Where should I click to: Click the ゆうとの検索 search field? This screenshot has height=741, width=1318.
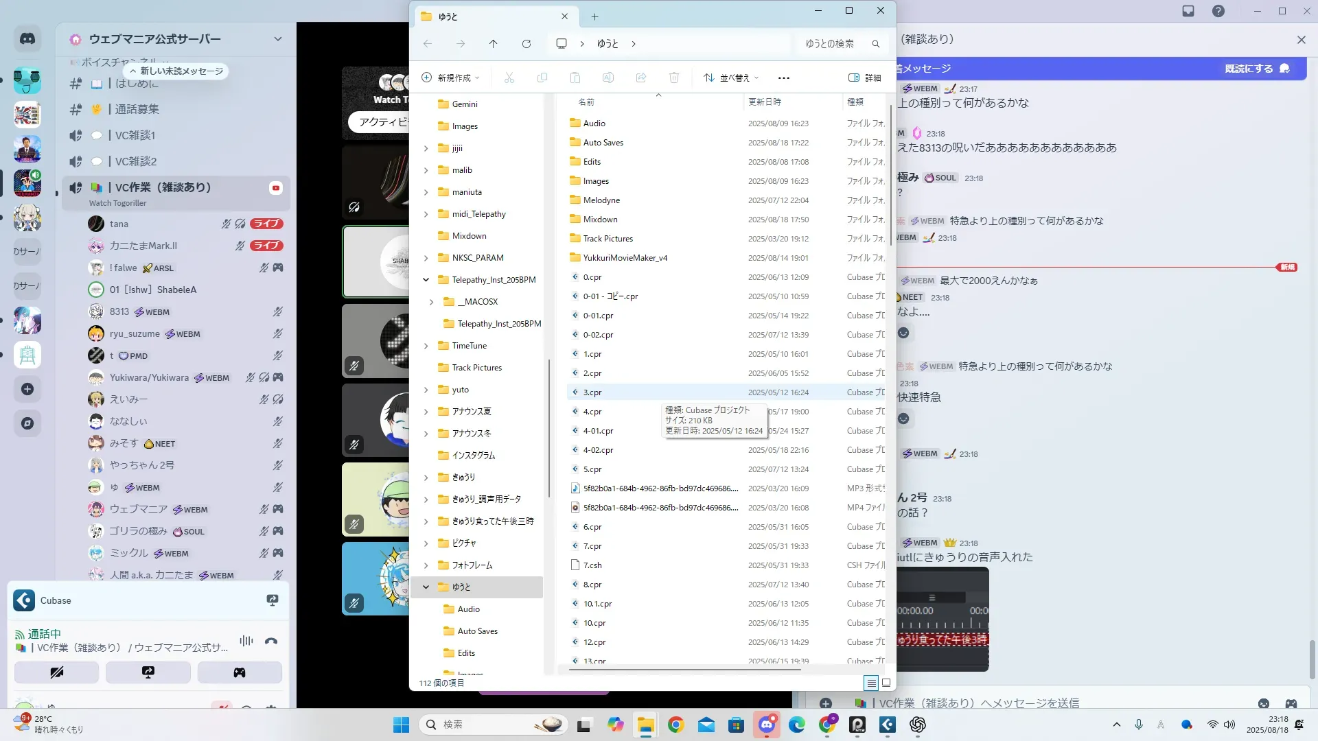834,44
